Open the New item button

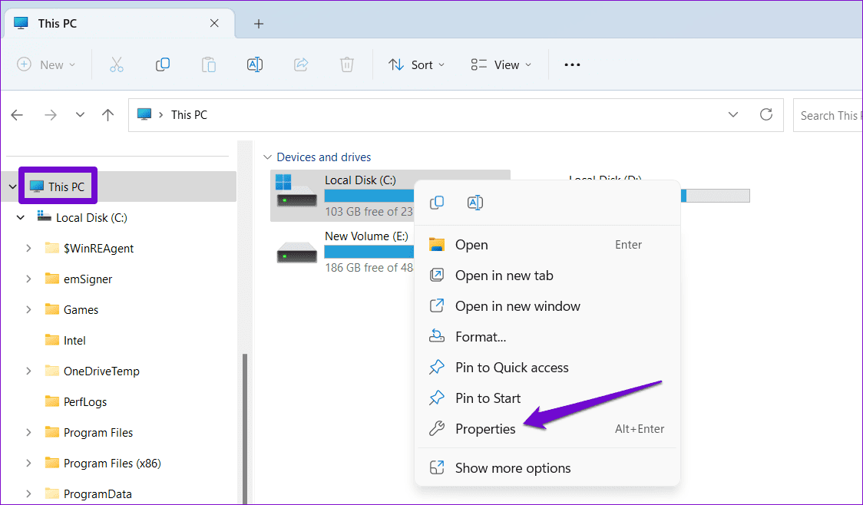(x=46, y=65)
